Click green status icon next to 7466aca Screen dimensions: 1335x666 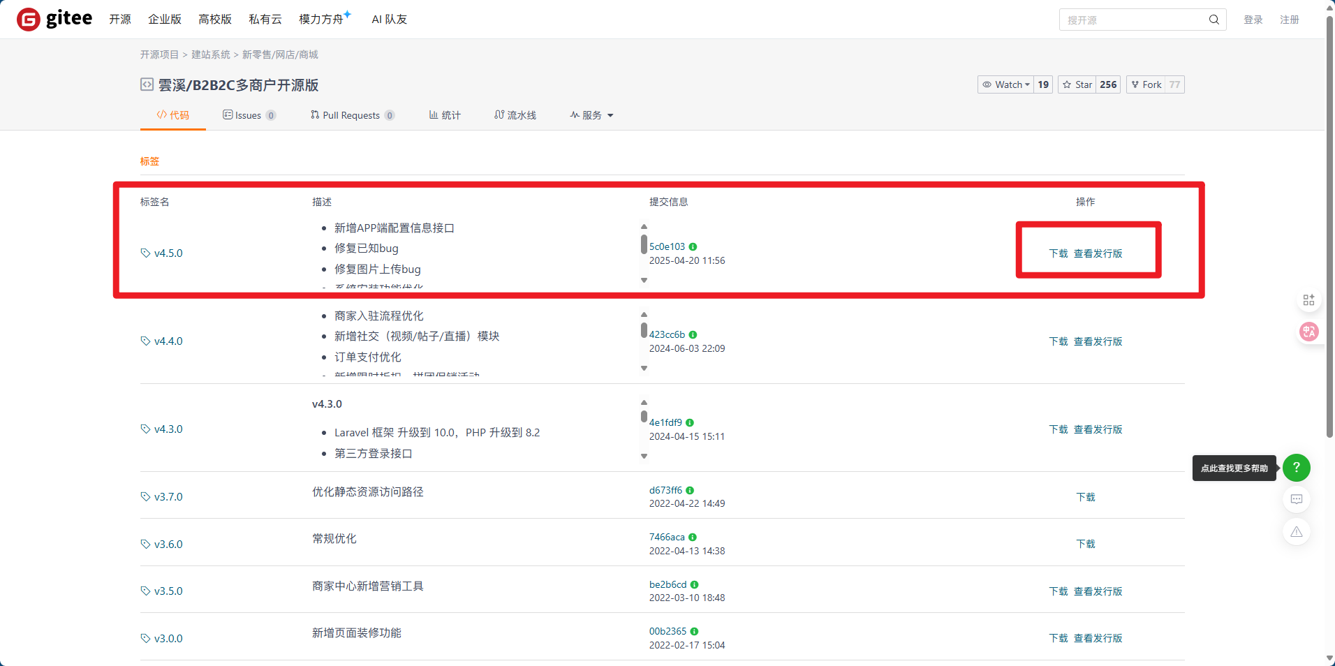pos(693,537)
